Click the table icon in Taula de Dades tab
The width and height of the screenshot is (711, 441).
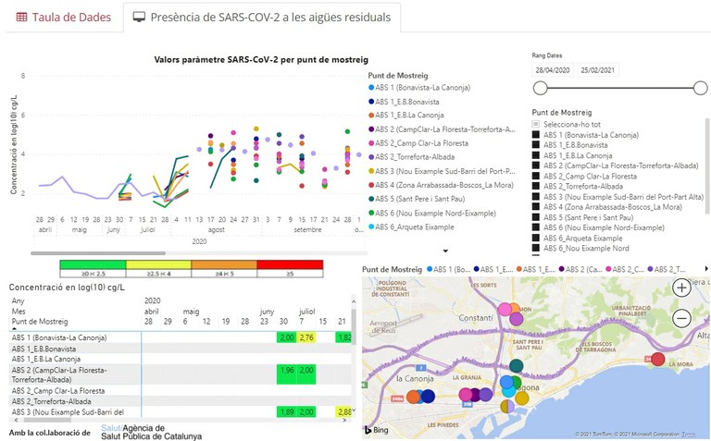pyautogui.click(x=22, y=18)
